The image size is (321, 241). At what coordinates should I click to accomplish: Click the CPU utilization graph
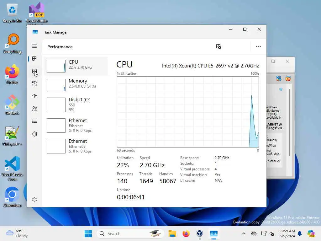188,112
